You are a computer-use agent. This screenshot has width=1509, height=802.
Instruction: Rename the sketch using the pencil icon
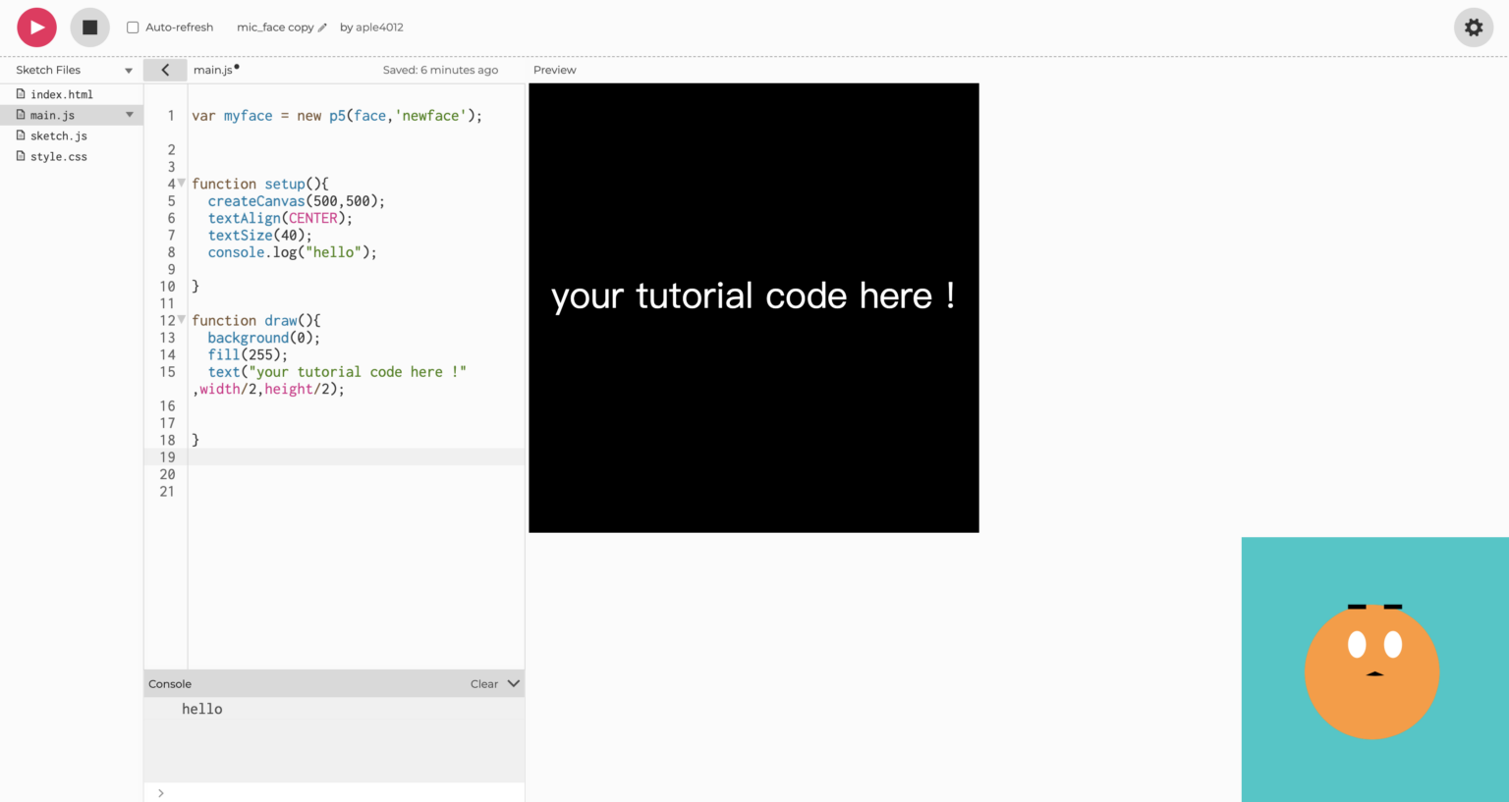(323, 27)
